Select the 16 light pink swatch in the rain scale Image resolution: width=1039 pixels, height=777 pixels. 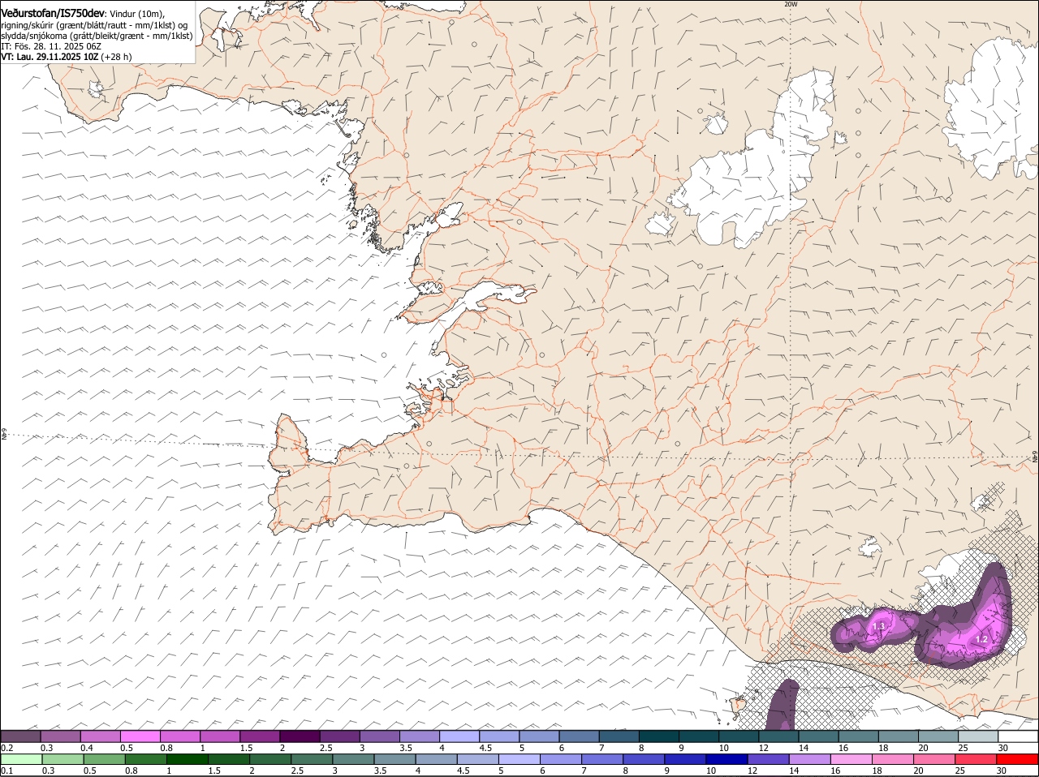[x=851, y=759]
